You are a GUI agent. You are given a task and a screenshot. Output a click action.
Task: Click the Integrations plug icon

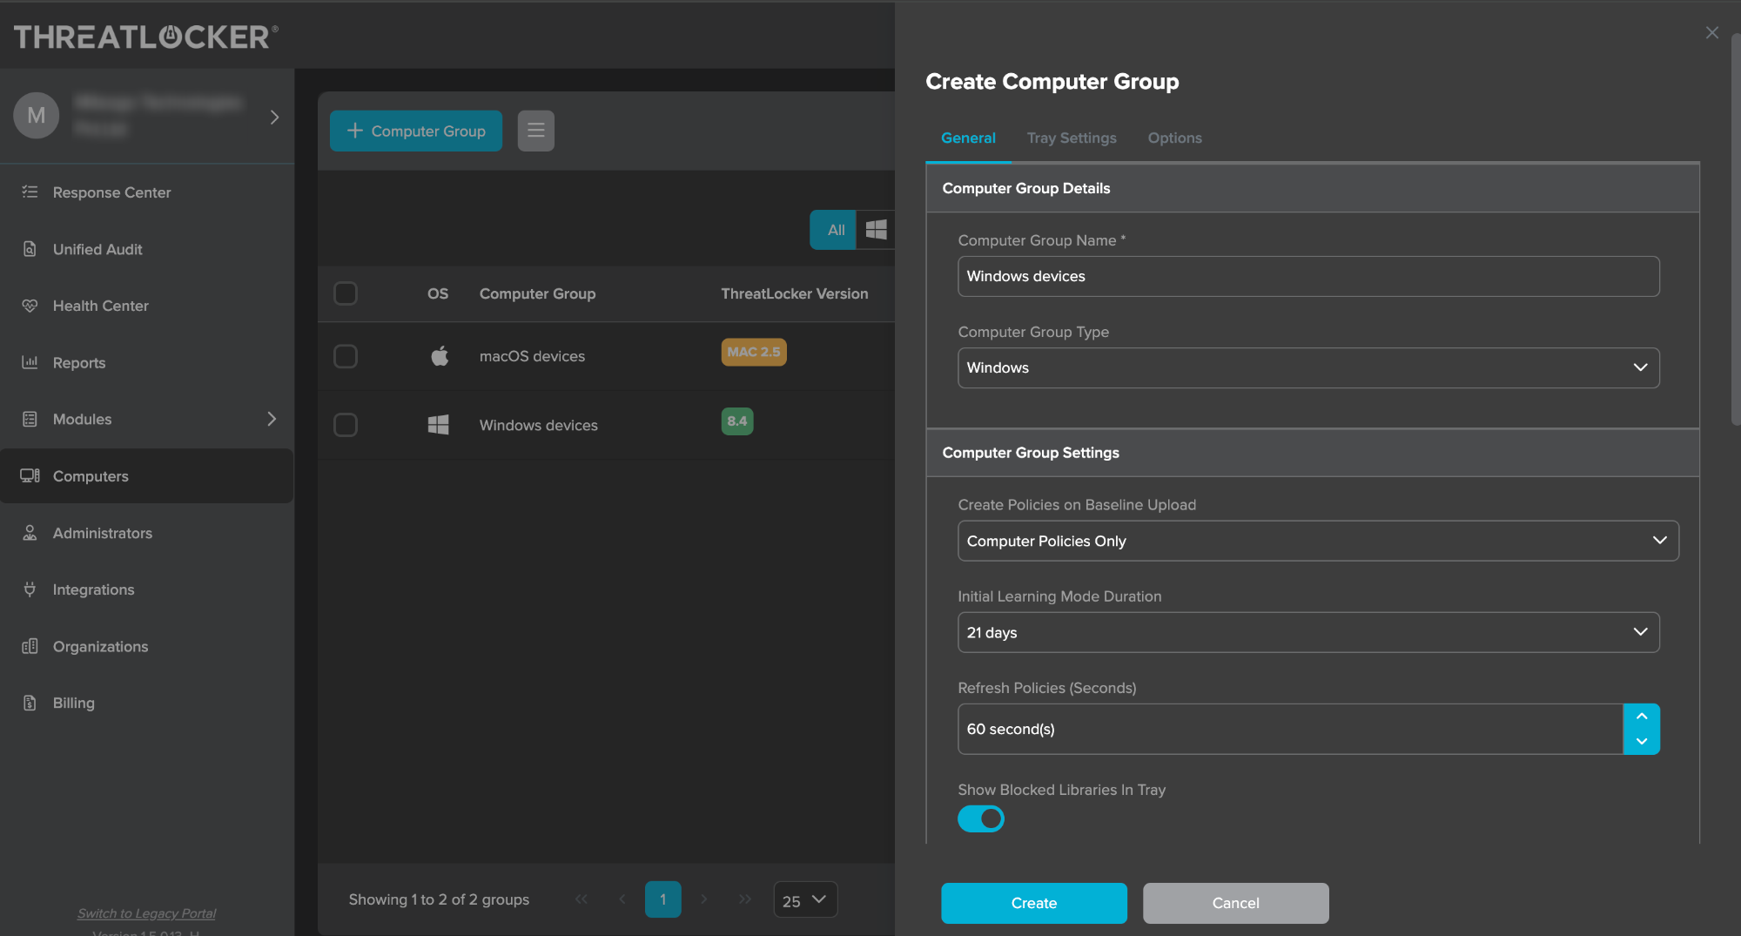click(x=30, y=589)
